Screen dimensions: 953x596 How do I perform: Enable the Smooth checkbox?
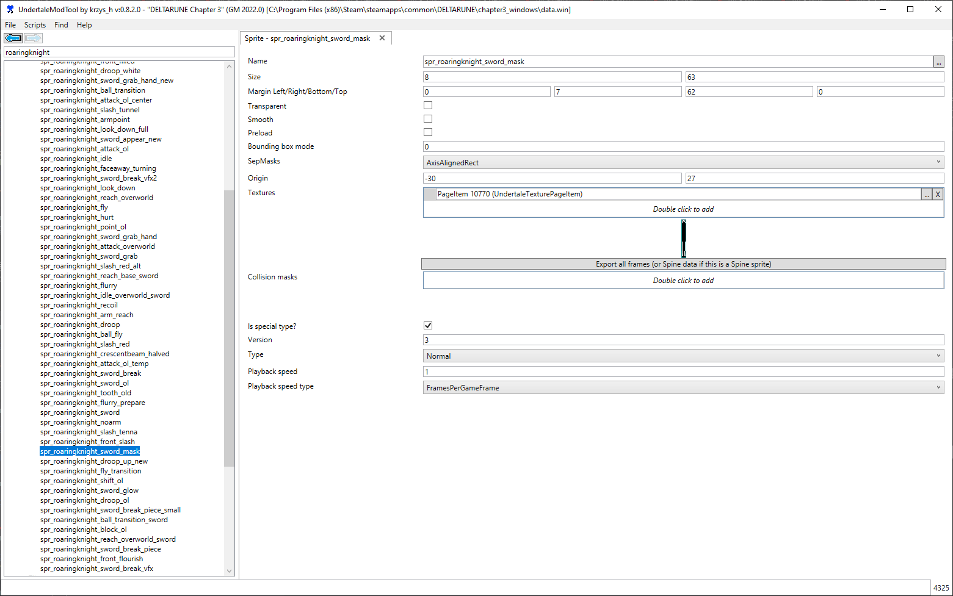[428, 119]
